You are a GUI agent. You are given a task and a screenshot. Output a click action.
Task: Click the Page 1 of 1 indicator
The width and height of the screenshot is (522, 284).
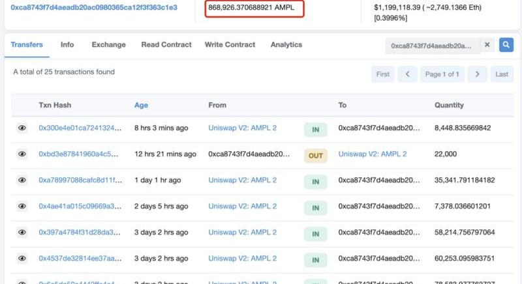click(x=442, y=74)
